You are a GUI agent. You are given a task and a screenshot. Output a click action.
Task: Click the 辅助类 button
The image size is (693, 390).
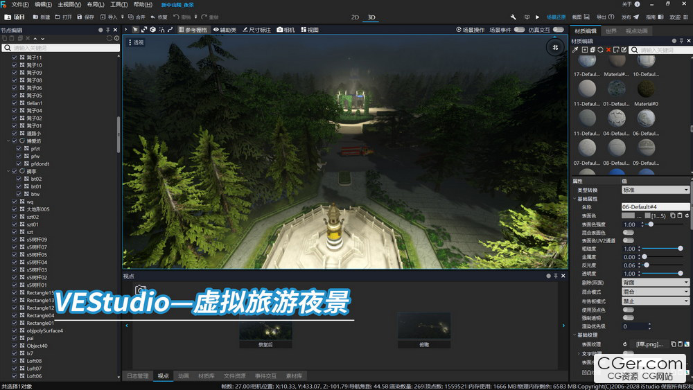[x=225, y=30]
